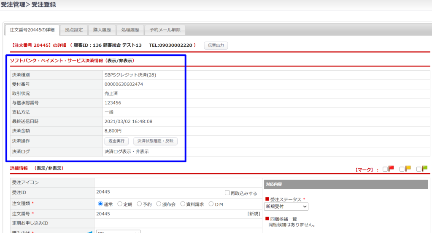The width and height of the screenshot is (432, 233).
Task: Open the 予約メール解除 tab
Action: point(165,30)
